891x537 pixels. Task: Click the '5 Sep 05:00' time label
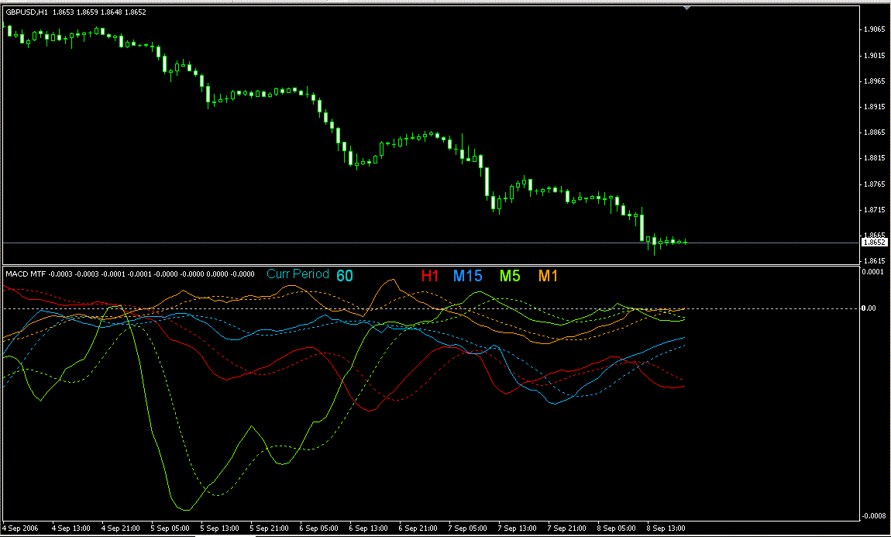point(170,528)
